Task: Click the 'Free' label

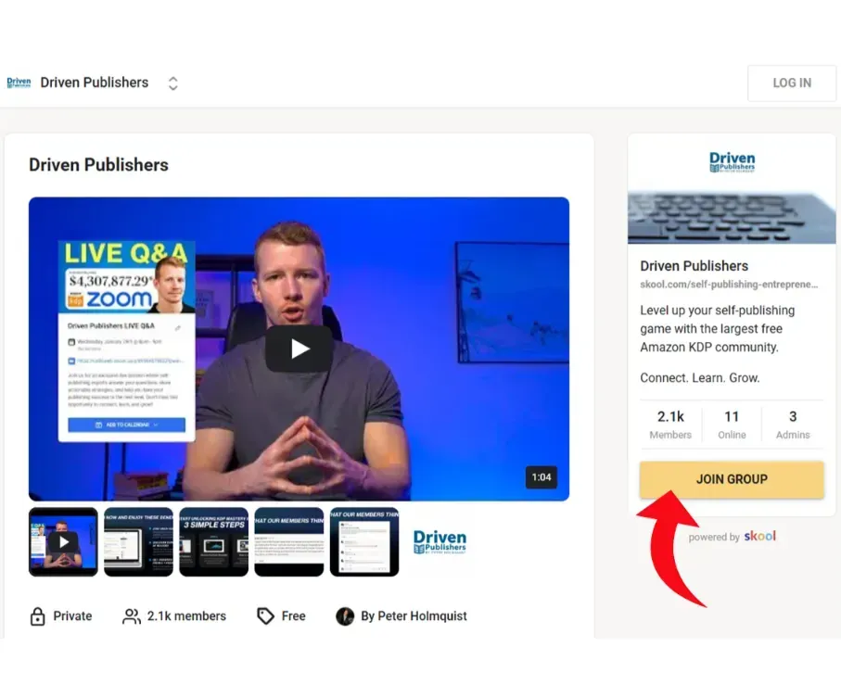Action: click(x=293, y=616)
